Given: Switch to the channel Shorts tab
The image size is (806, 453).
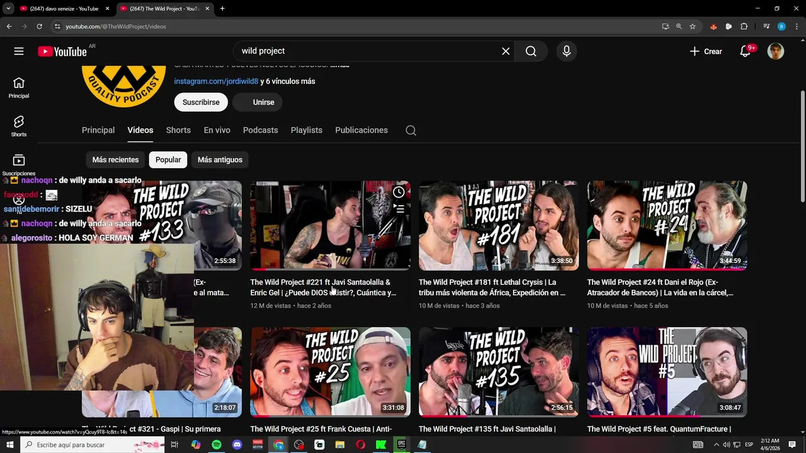Looking at the screenshot, I should pyautogui.click(x=178, y=130).
